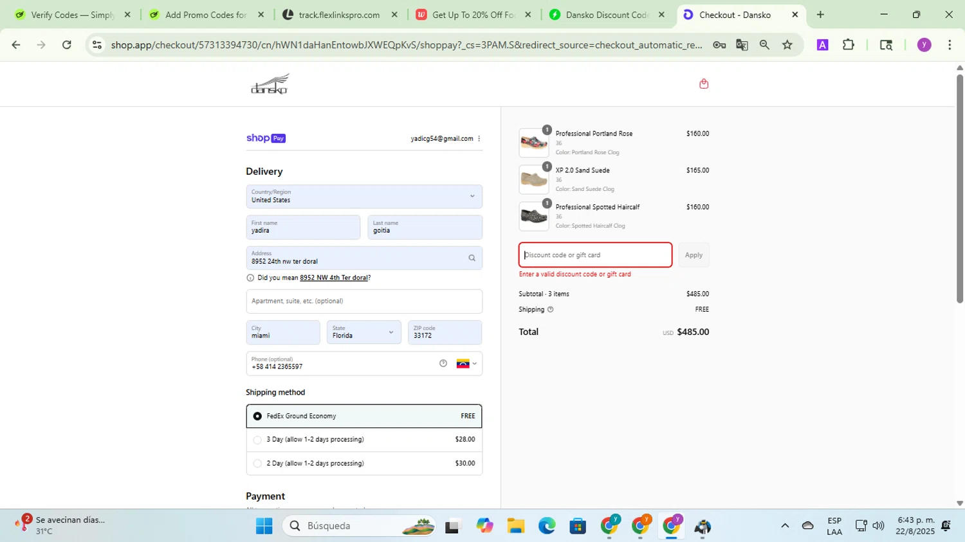Open Windows Start menu

(x=264, y=526)
